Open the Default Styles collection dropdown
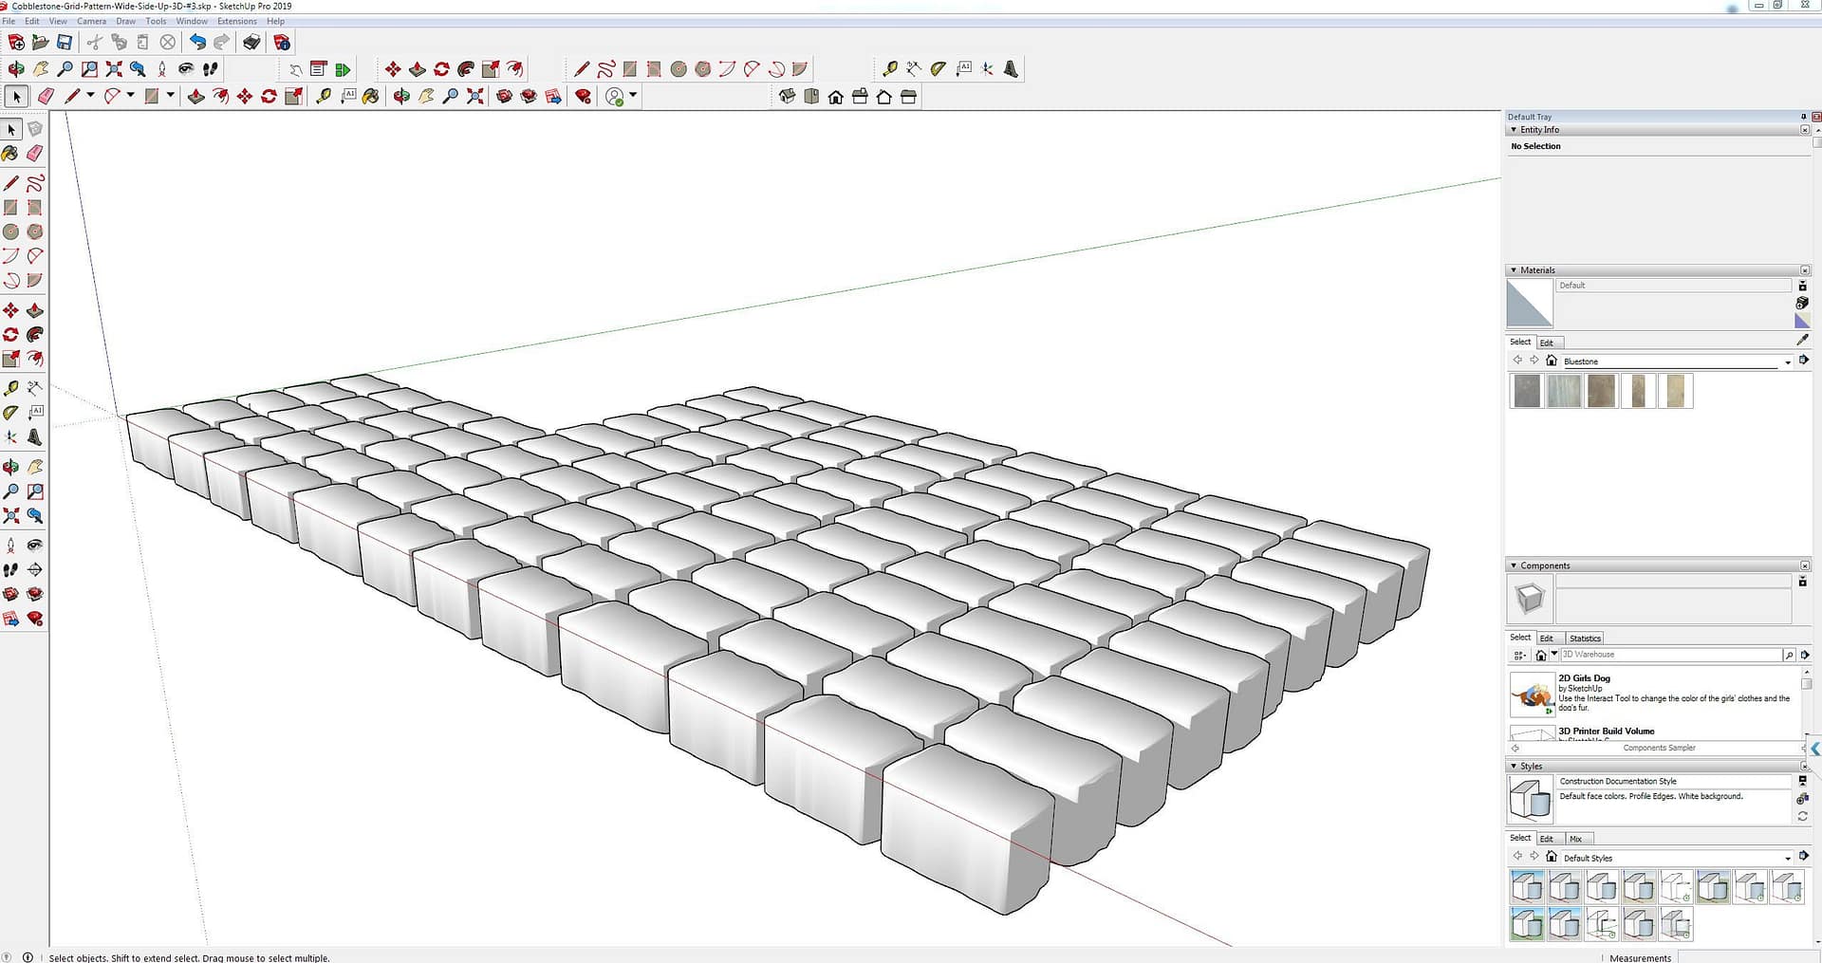The height and width of the screenshot is (963, 1822). tap(1788, 858)
